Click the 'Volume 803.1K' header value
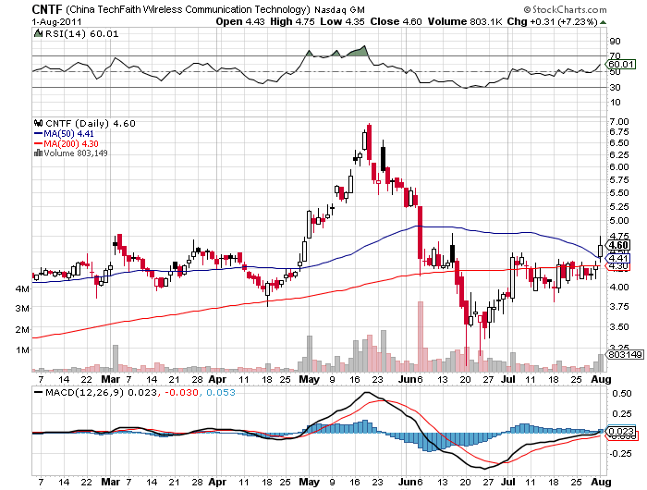This screenshot has height=490, width=647. click(x=465, y=21)
